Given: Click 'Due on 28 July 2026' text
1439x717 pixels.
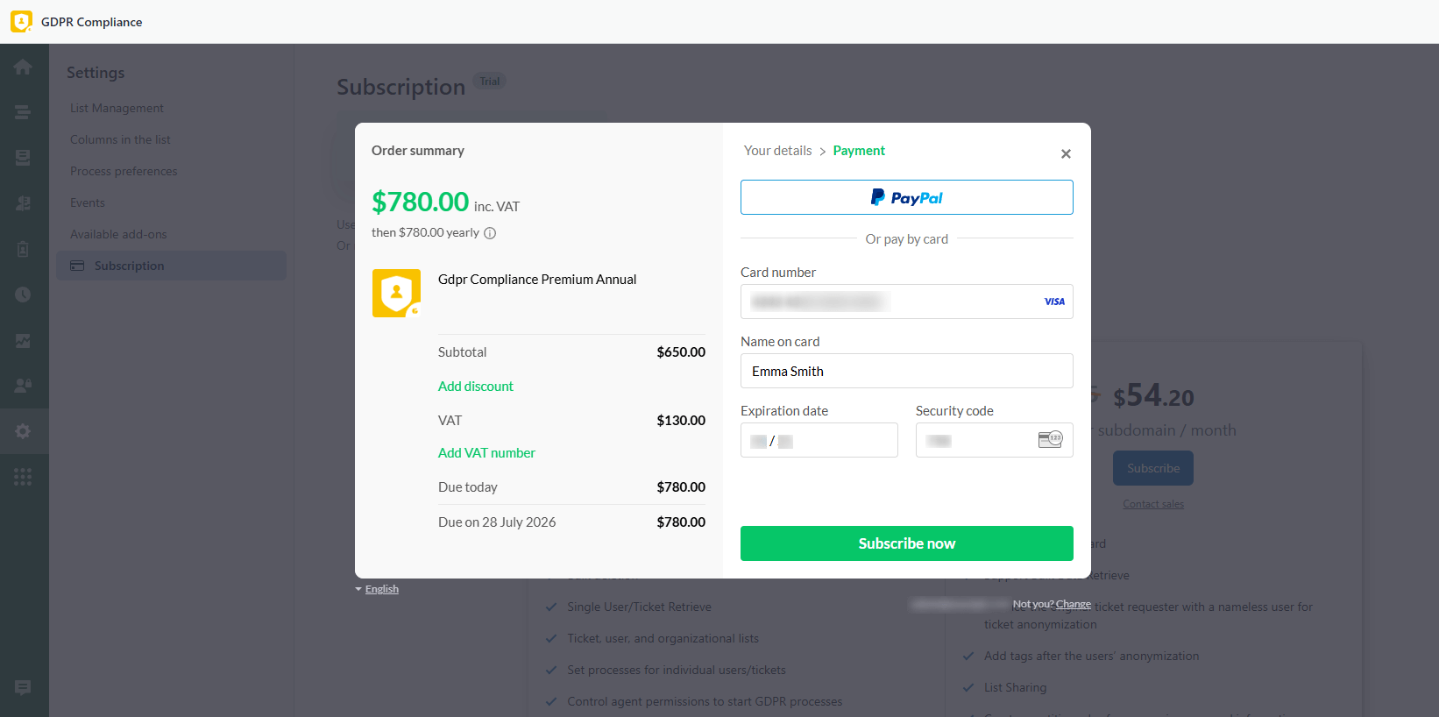Looking at the screenshot, I should click(497, 522).
